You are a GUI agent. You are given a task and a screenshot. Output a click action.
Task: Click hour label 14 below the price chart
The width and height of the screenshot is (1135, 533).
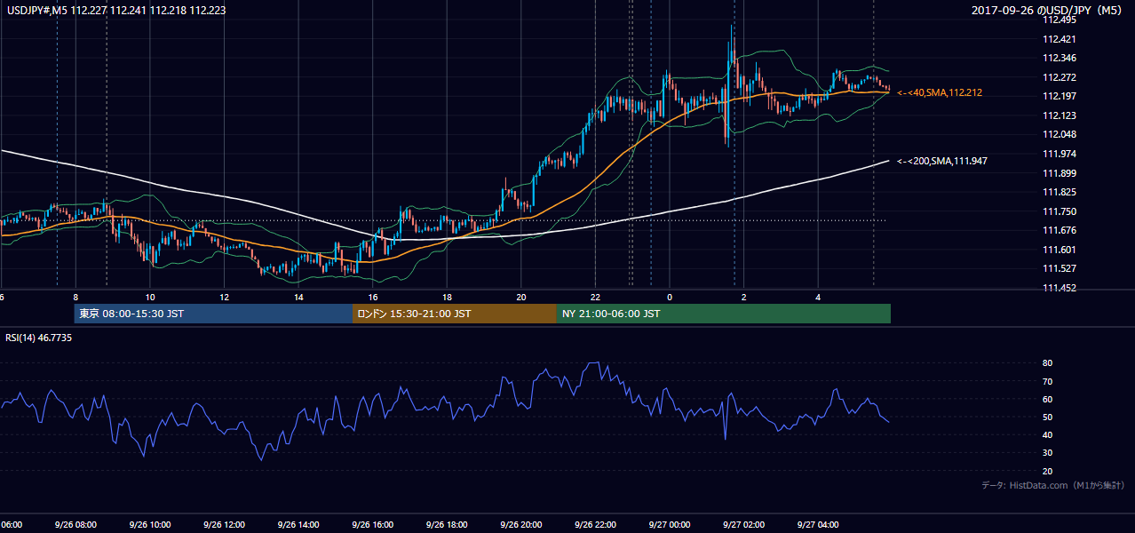coord(298,297)
